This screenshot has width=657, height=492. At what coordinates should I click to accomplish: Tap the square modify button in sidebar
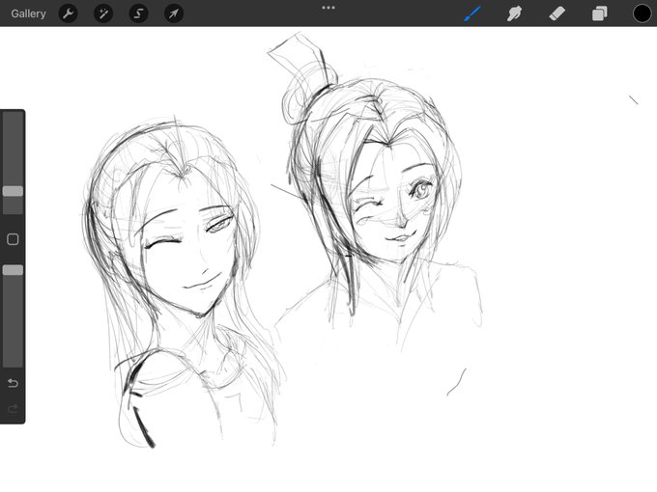click(x=13, y=239)
